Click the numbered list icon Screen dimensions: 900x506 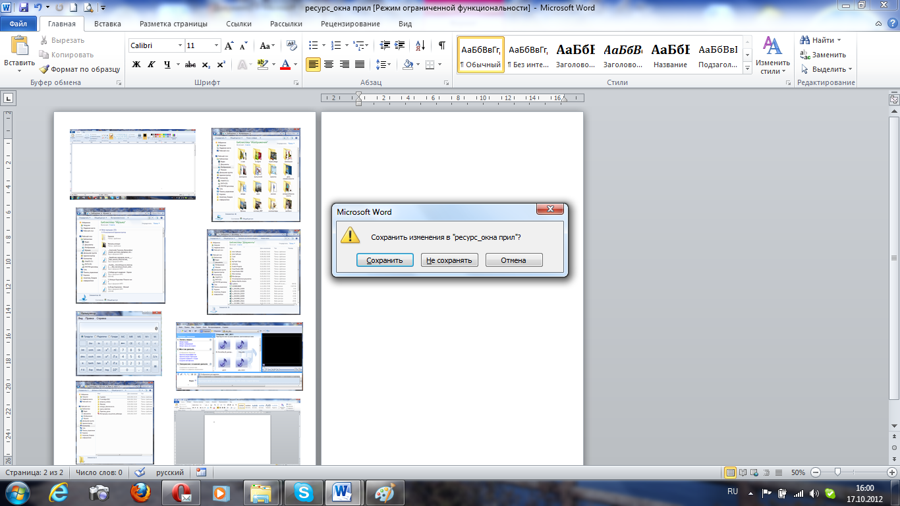[x=336, y=45]
